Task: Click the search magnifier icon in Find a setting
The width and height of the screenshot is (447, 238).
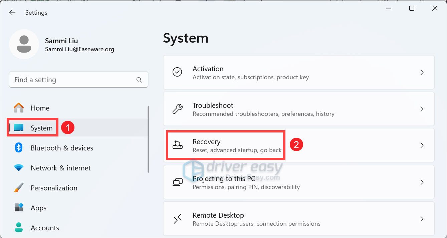Action: coord(139,80)
